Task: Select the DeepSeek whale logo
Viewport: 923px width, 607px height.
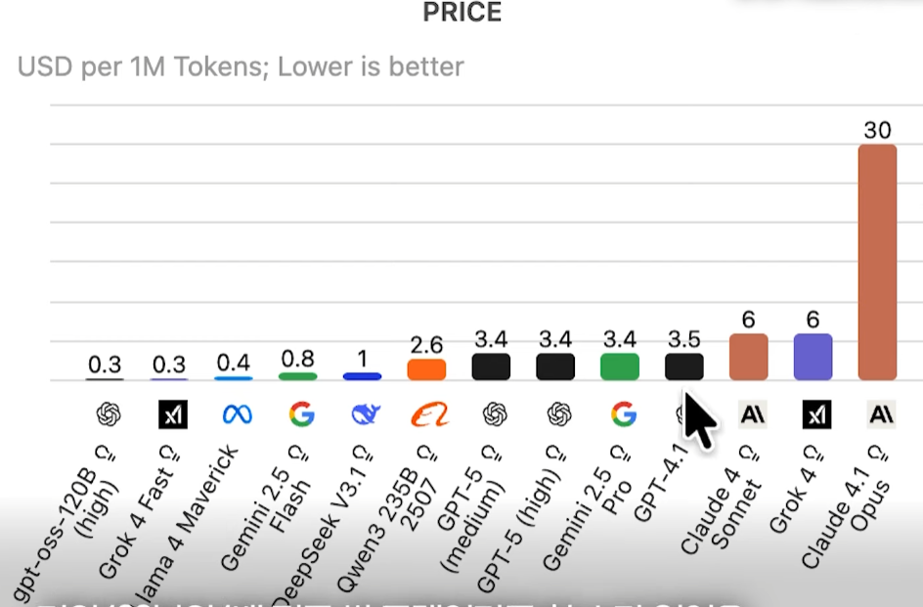Action: pos(366,414)
